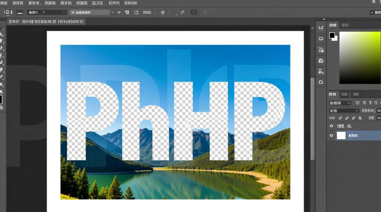Open the blend mode dropdown in the layers panel

[x=344, y=111]
